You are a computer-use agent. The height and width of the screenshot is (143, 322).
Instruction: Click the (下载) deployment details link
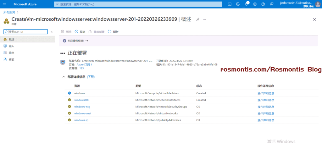coord(91,77)
